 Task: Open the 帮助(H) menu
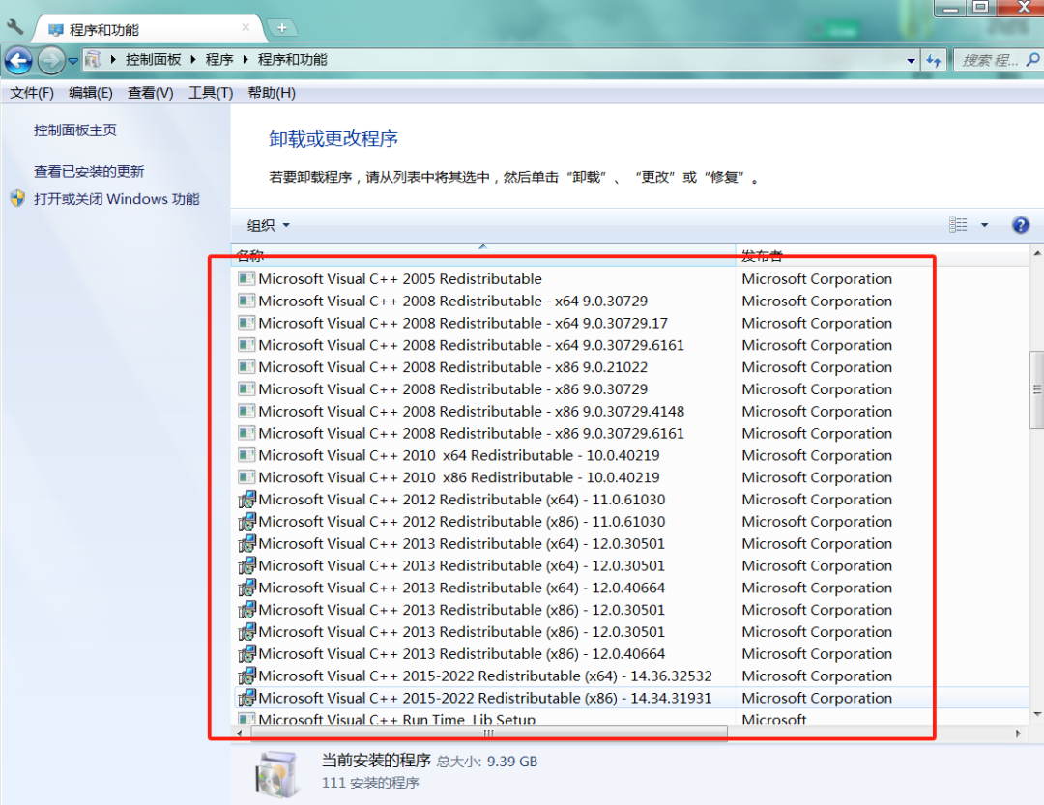[x=272, y=93]
